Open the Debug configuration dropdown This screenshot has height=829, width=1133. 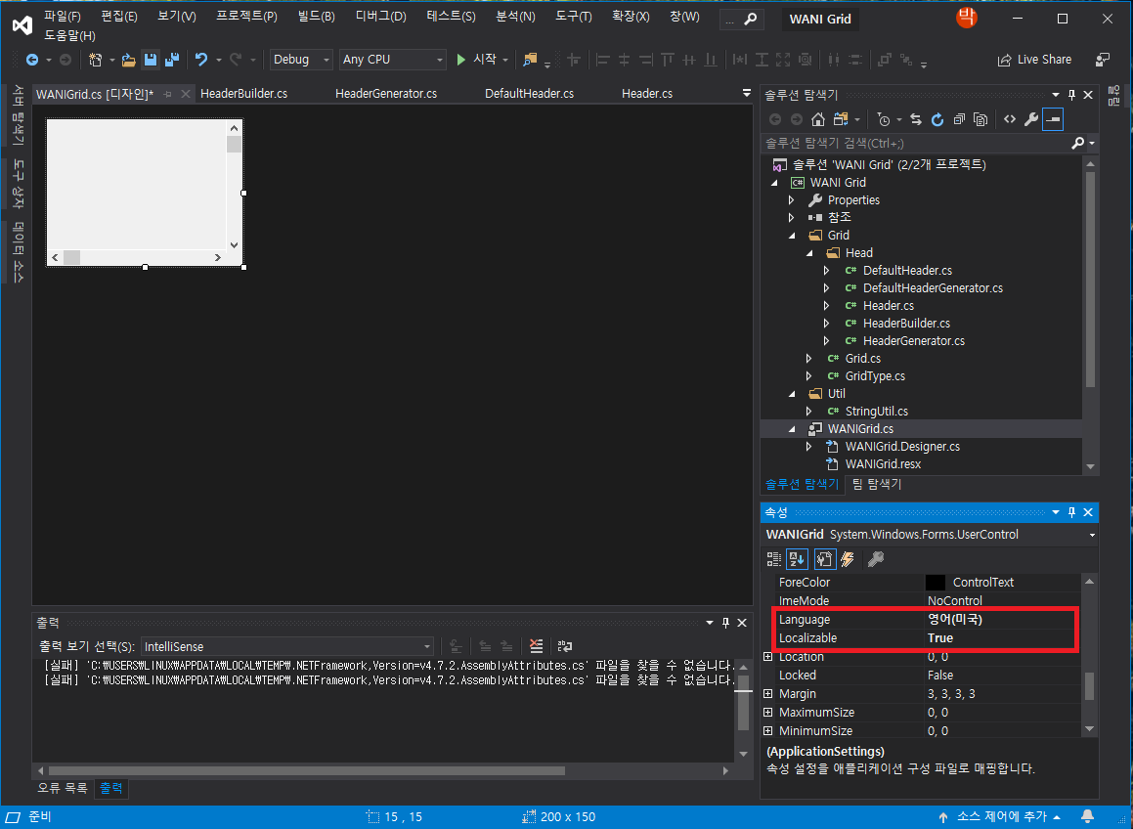pos(301,60)
